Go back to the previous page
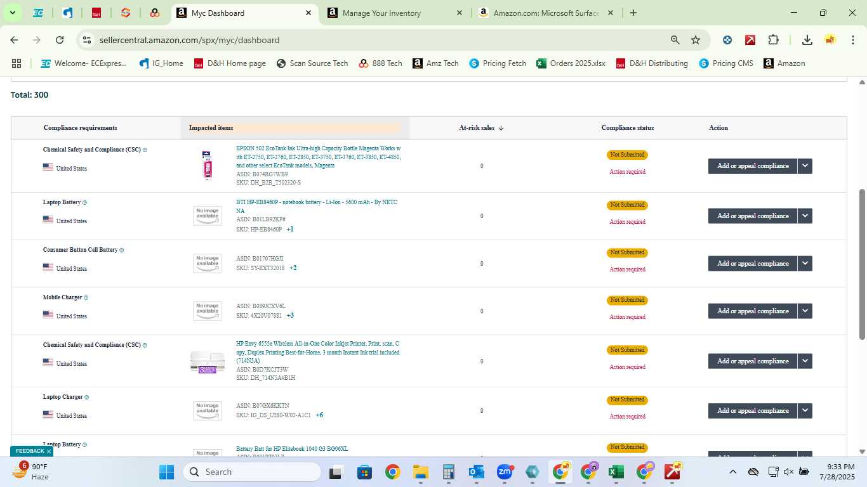The width and height of the screenshot is (867, 487). (14, 40)
